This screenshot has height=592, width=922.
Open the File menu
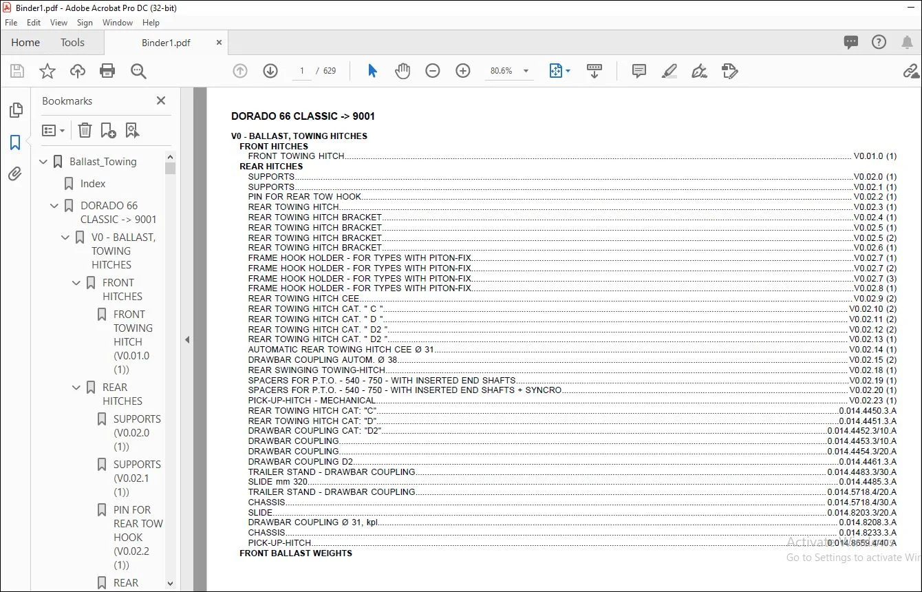pos(11,23)
